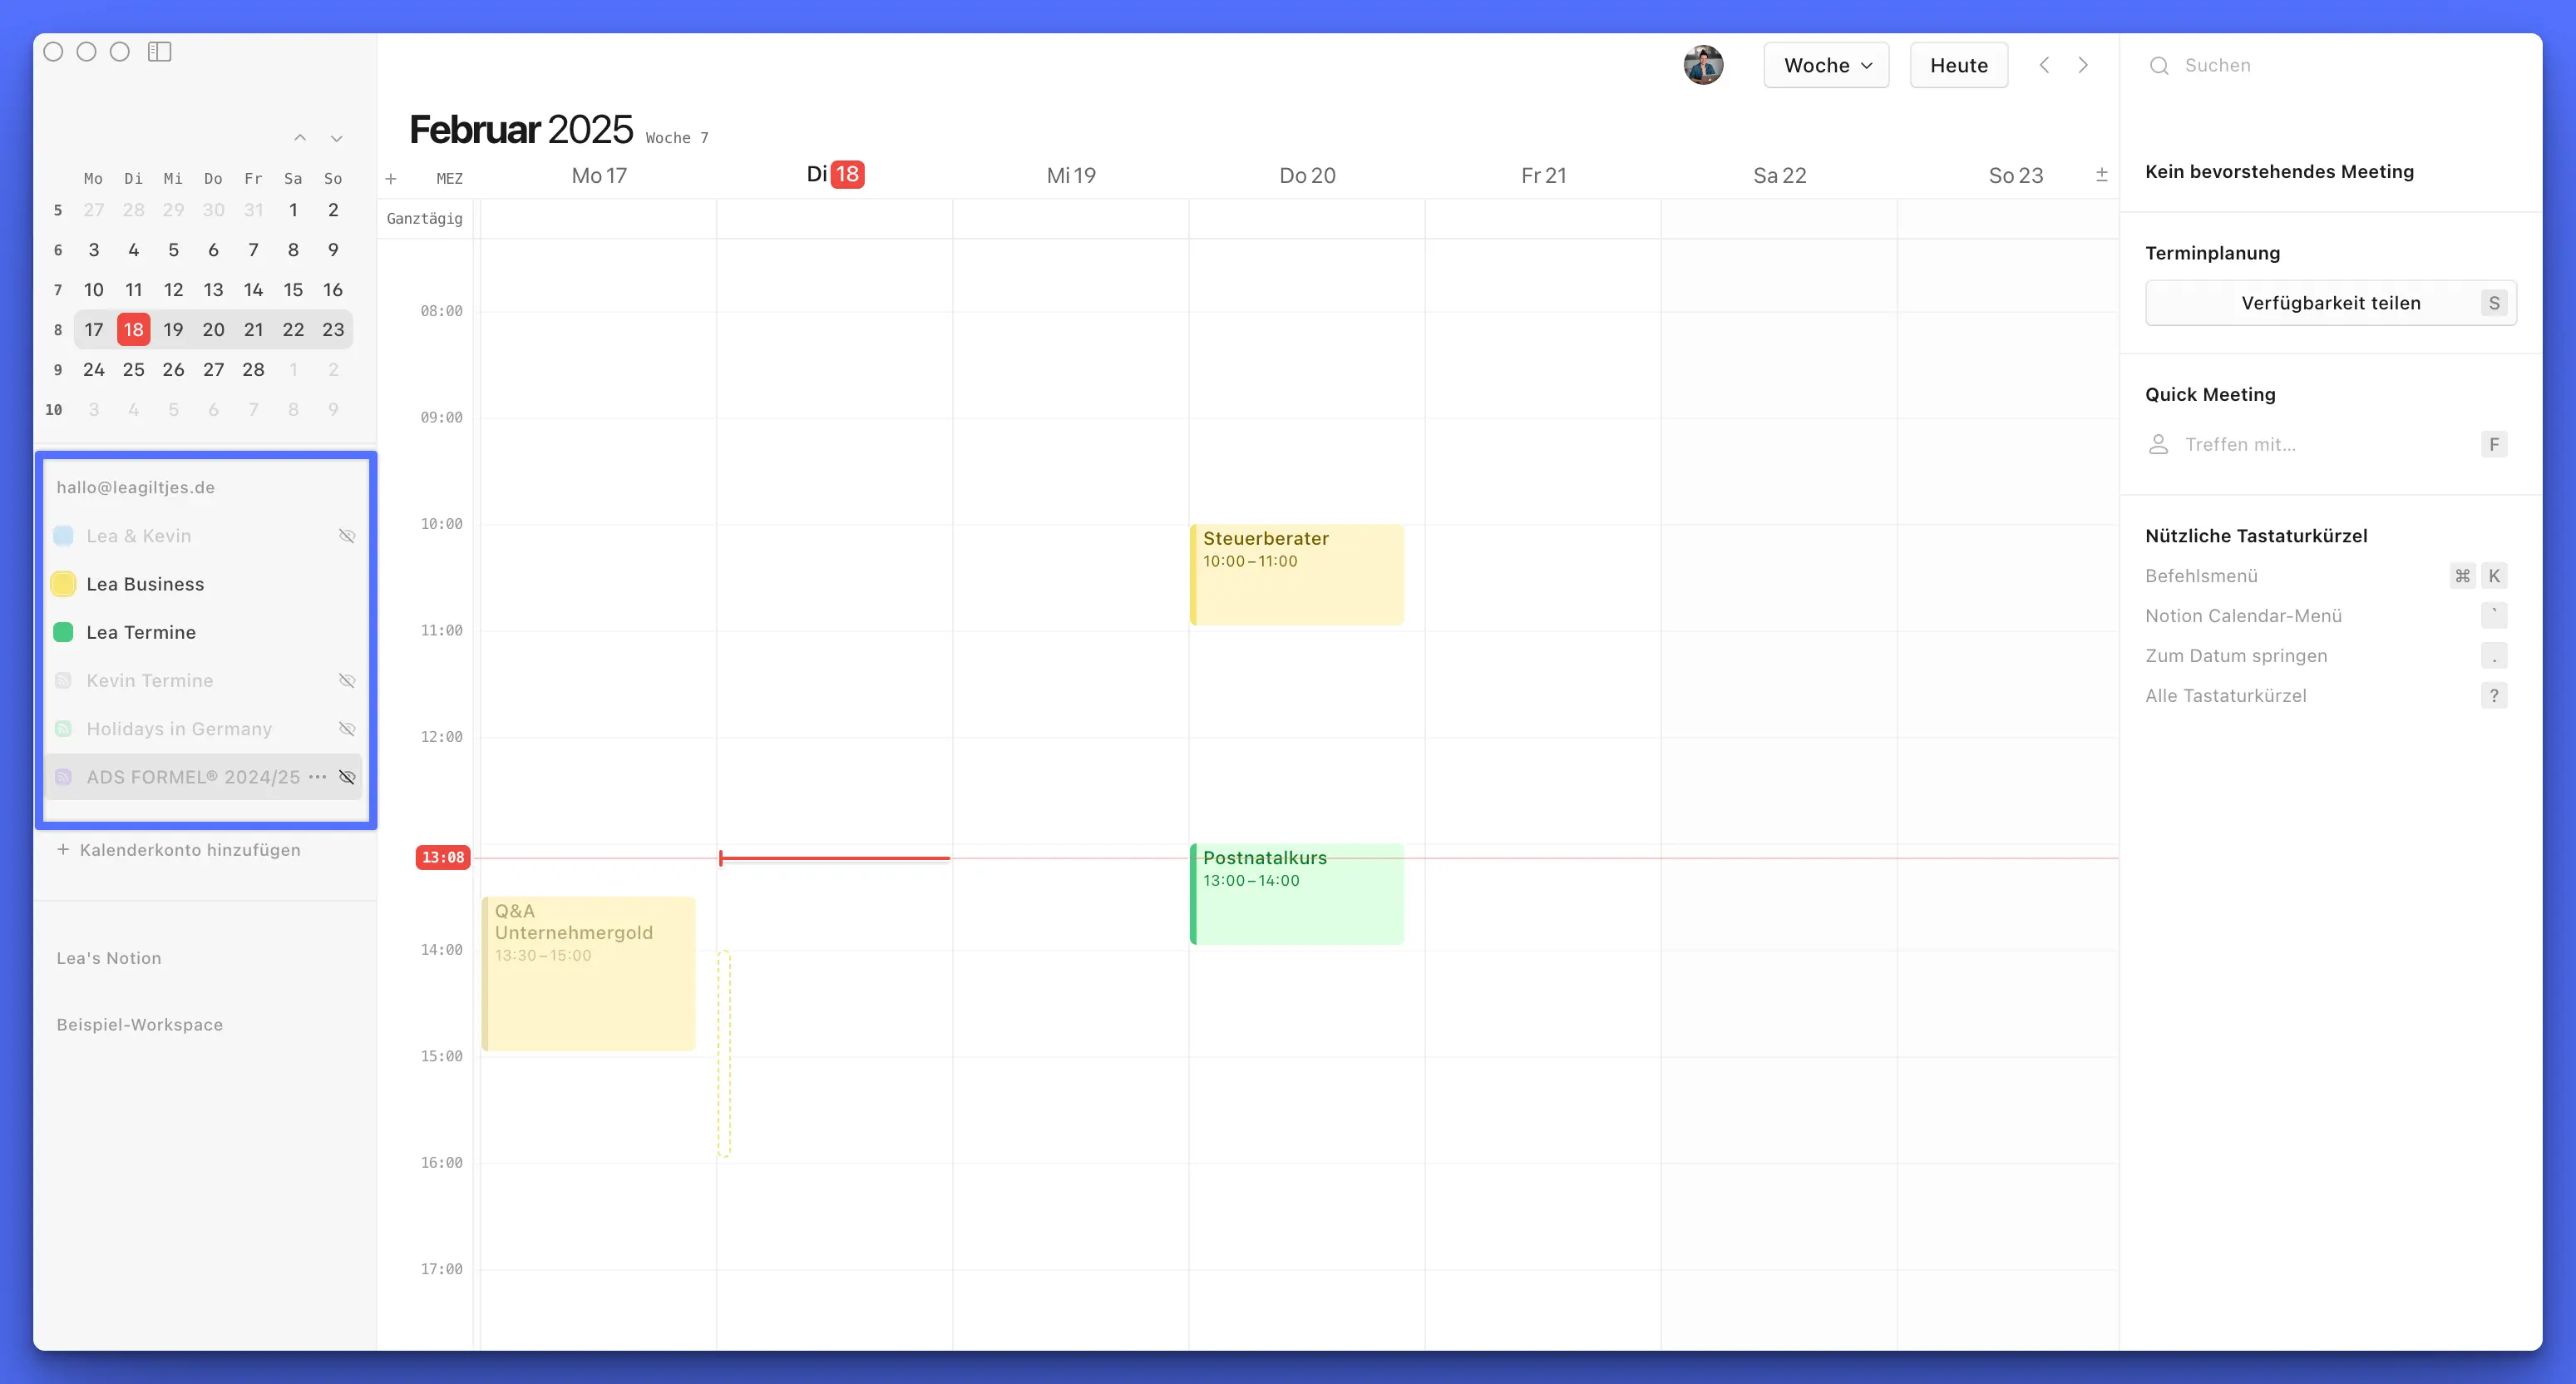Image resolution: width=2576 pixels, height=1384 pixels.
Task: Click the Heute button
Action: coord(1958,65)
